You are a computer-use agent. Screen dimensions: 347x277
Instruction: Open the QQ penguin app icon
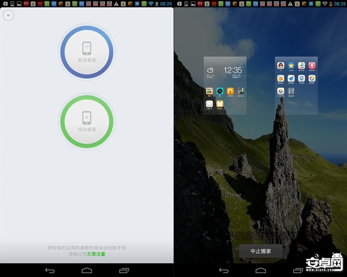click(280, 66)
